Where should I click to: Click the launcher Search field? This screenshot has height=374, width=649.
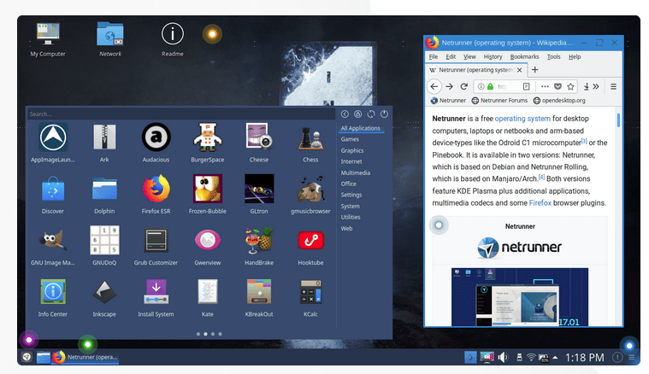(181, 114)
